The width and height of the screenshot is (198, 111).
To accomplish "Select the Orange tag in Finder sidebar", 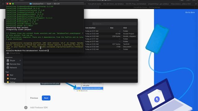I will [11, 79].
